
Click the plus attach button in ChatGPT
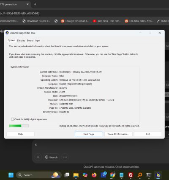pos(38,157)
